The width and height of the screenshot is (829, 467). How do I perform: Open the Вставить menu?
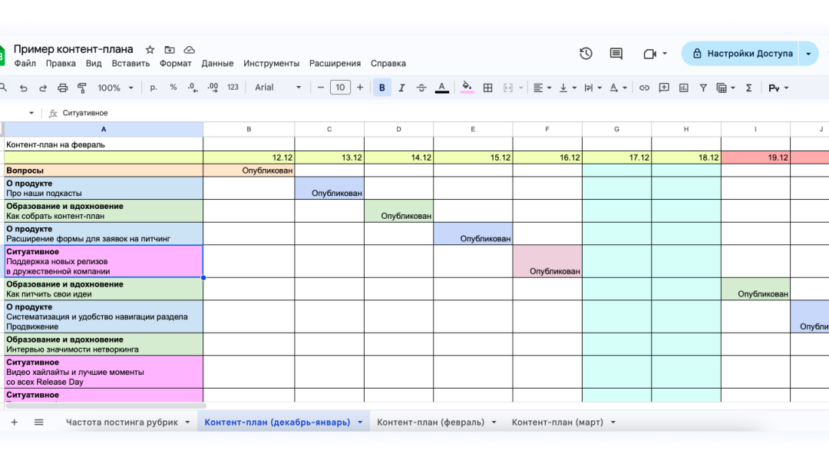(130, 64)
